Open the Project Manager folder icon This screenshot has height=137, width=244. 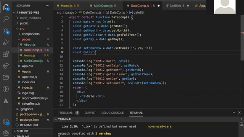[6, 77]
